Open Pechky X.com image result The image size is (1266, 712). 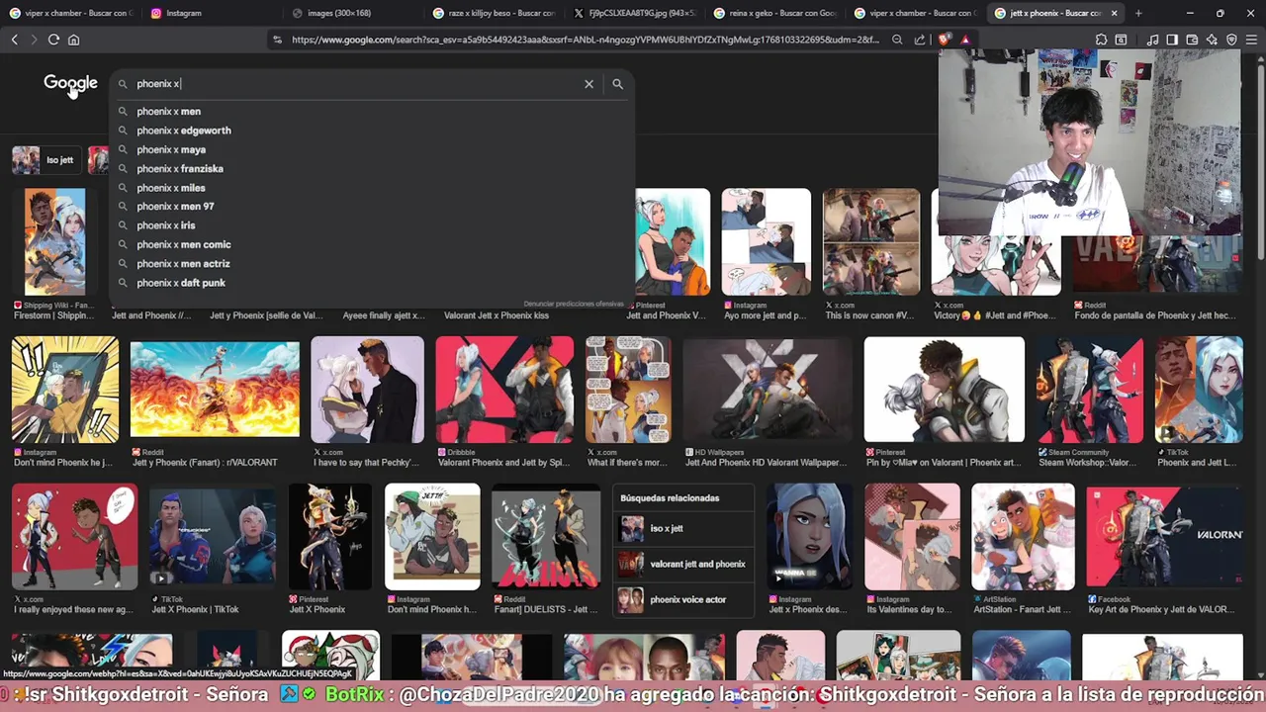pyautogui.click(x=367, y=389)
